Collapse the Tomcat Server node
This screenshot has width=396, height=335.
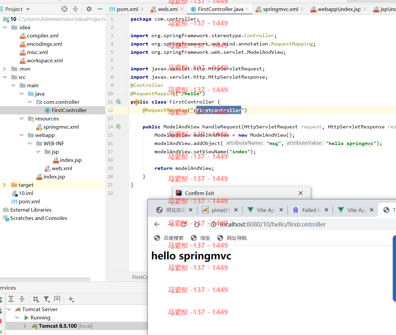point(9,309)
